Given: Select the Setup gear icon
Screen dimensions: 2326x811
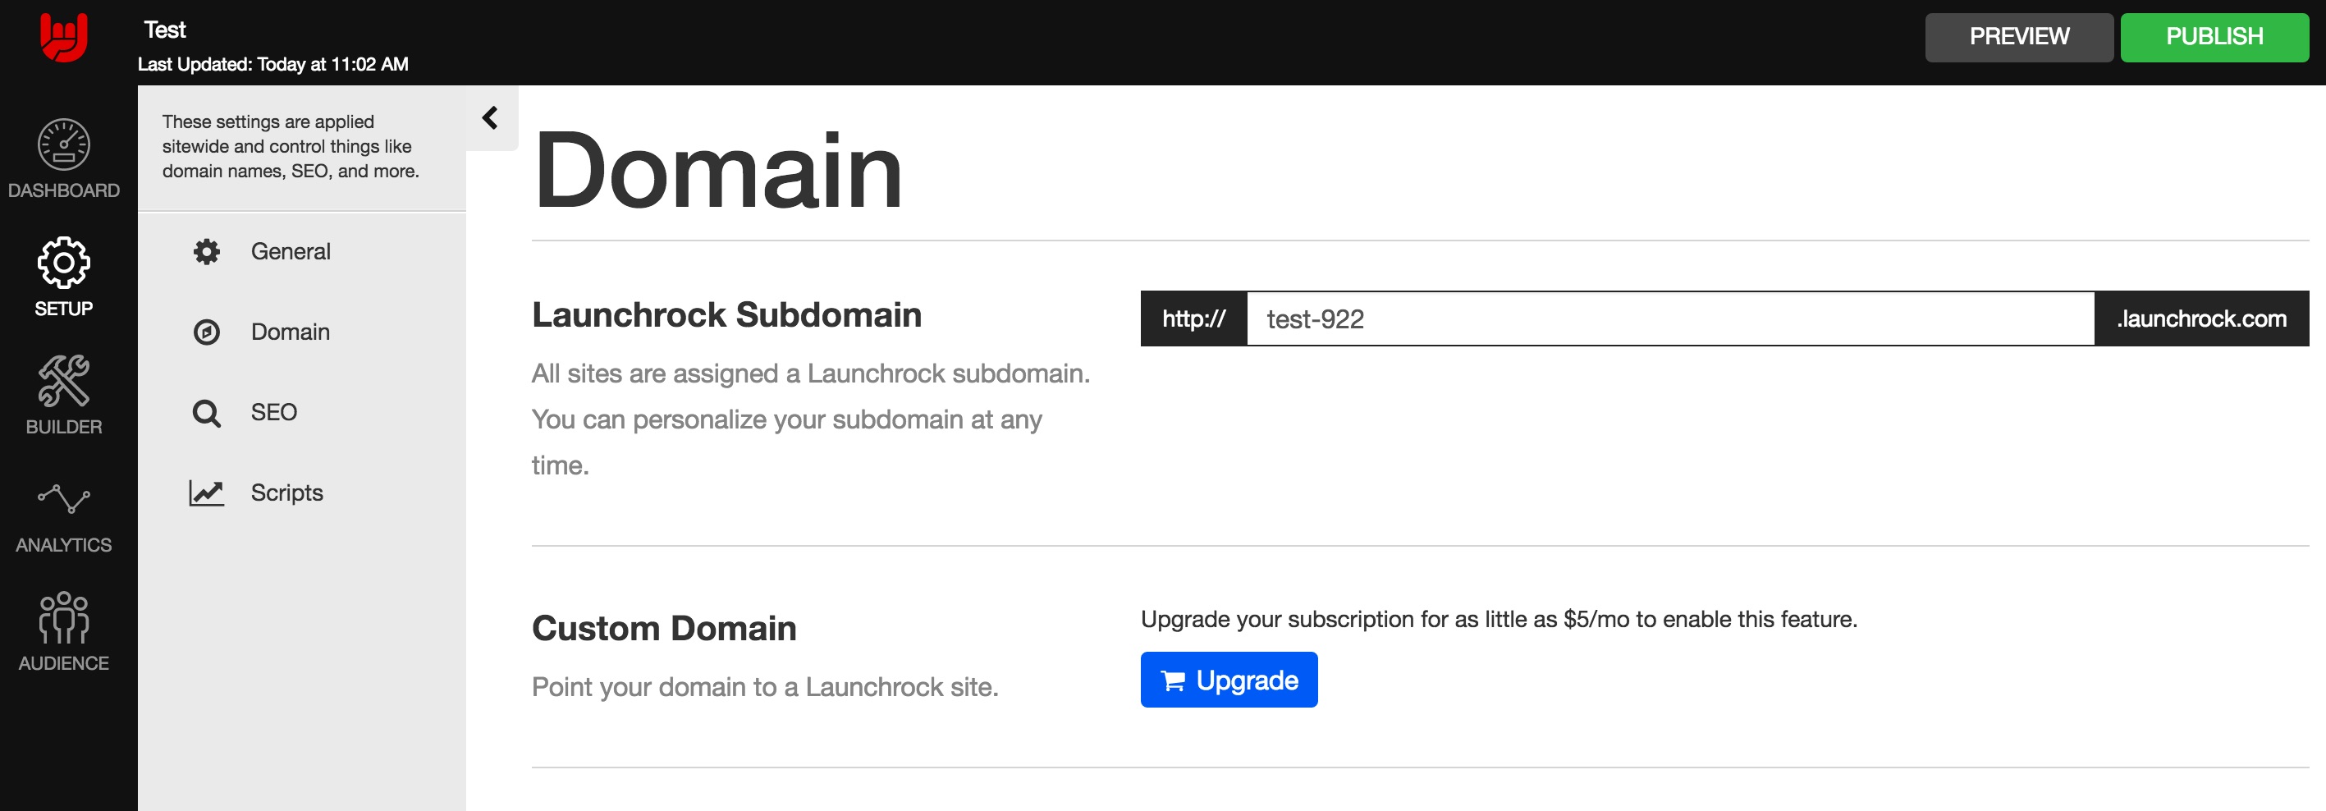Looking at the screenshot, I should 63,263.
